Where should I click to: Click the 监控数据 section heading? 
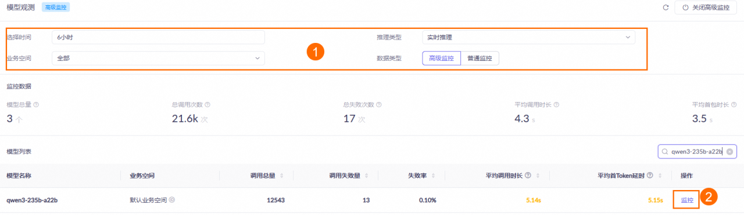[x=19, y=86]
